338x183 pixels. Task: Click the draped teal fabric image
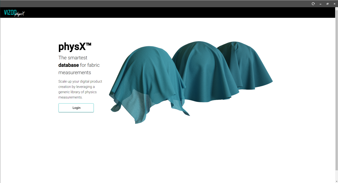coord(191,82)
